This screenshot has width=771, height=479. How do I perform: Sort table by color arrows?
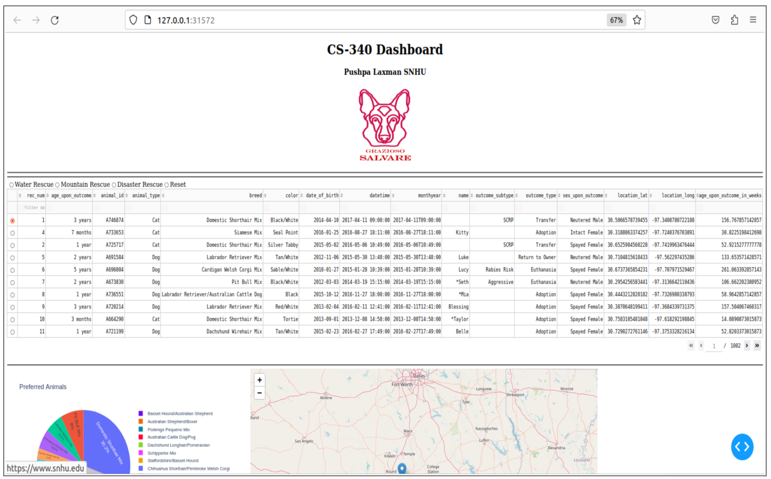point(265,196)
